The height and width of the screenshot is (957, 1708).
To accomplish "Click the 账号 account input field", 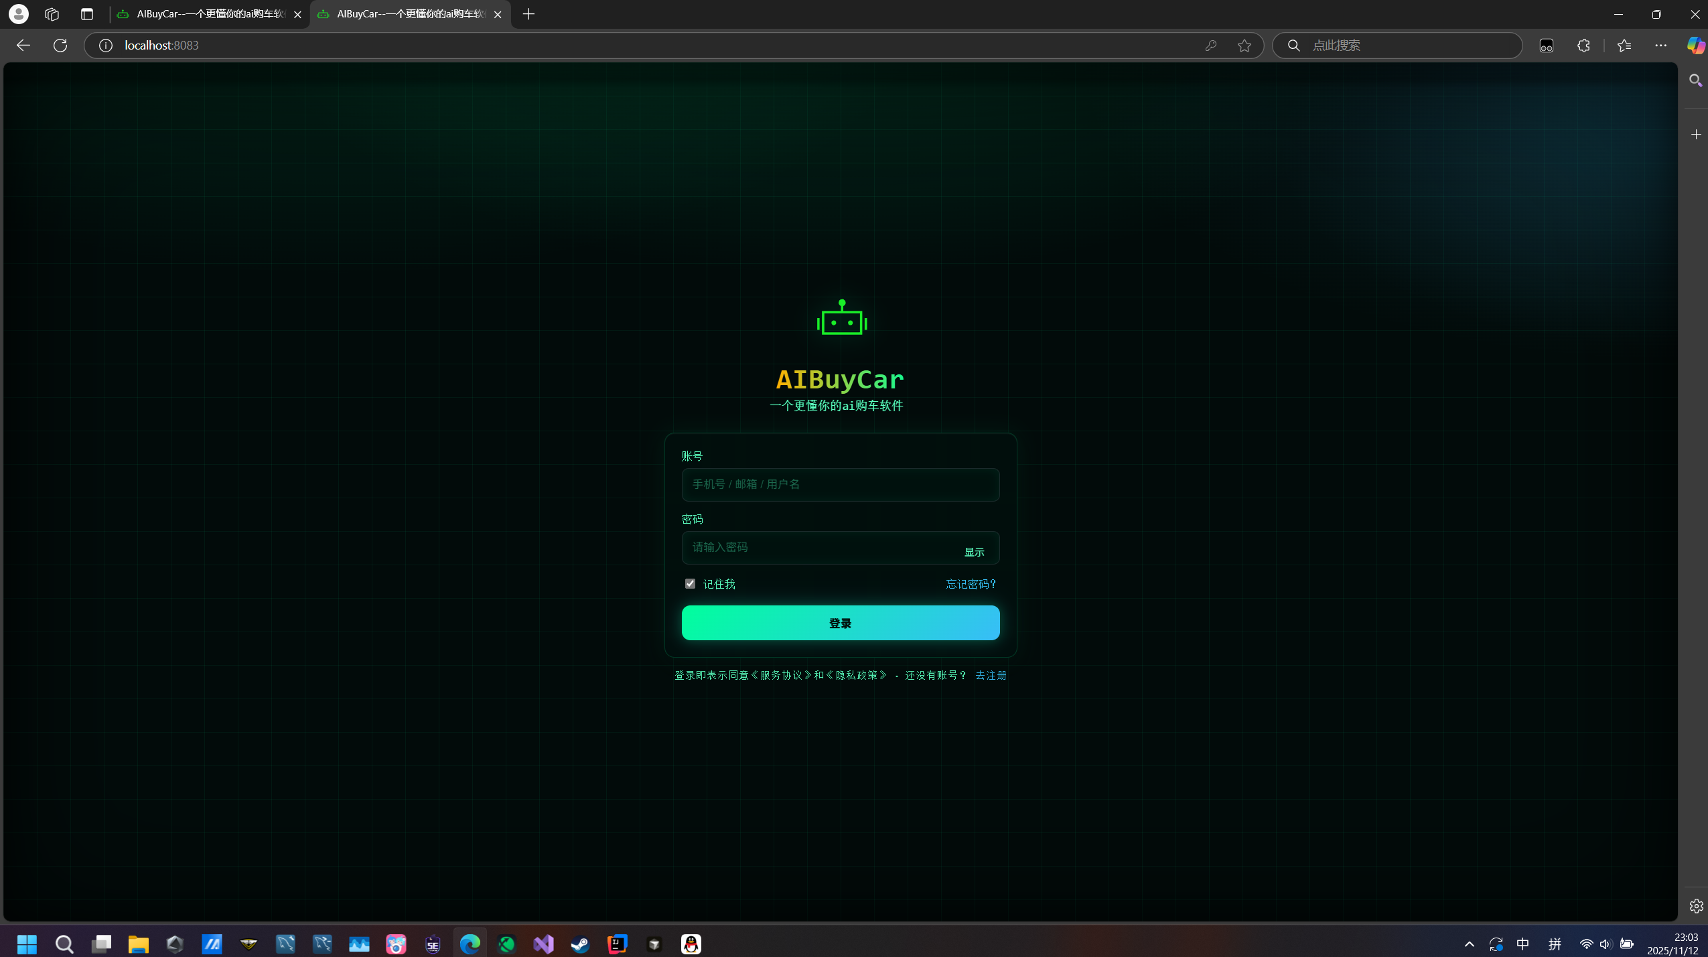I will pos(840,484).
